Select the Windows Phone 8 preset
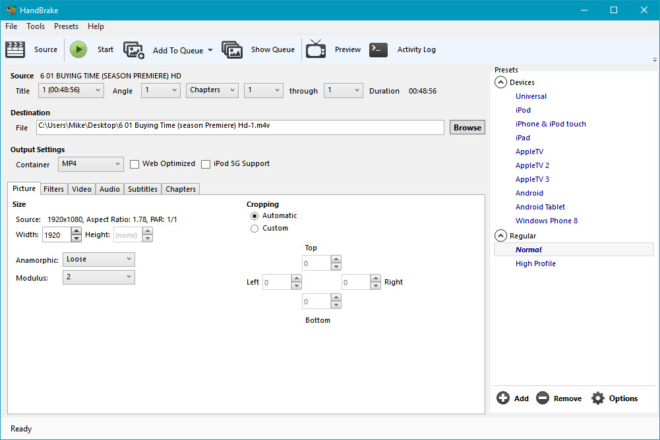 pyautogui.click(x=547, y=221)
